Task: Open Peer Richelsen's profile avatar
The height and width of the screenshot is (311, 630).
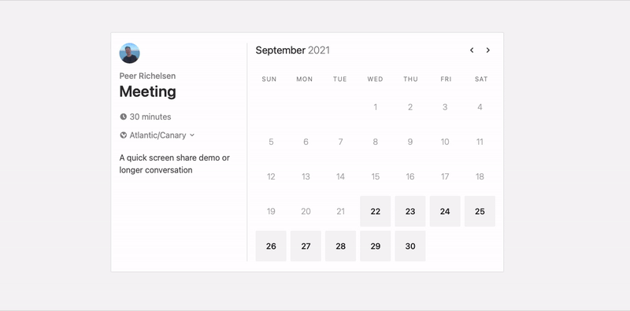Action: tap(129, 53)
